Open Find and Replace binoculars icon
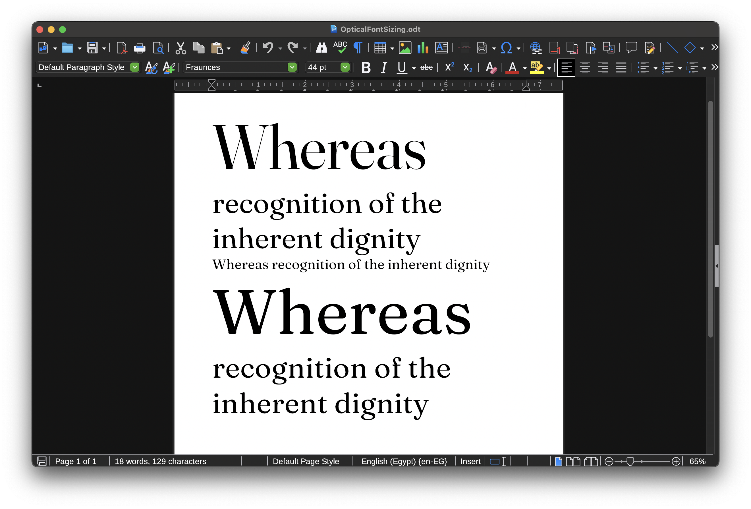Screen dimensions: 751x509 pyautogui.click(x=321, y=48)
